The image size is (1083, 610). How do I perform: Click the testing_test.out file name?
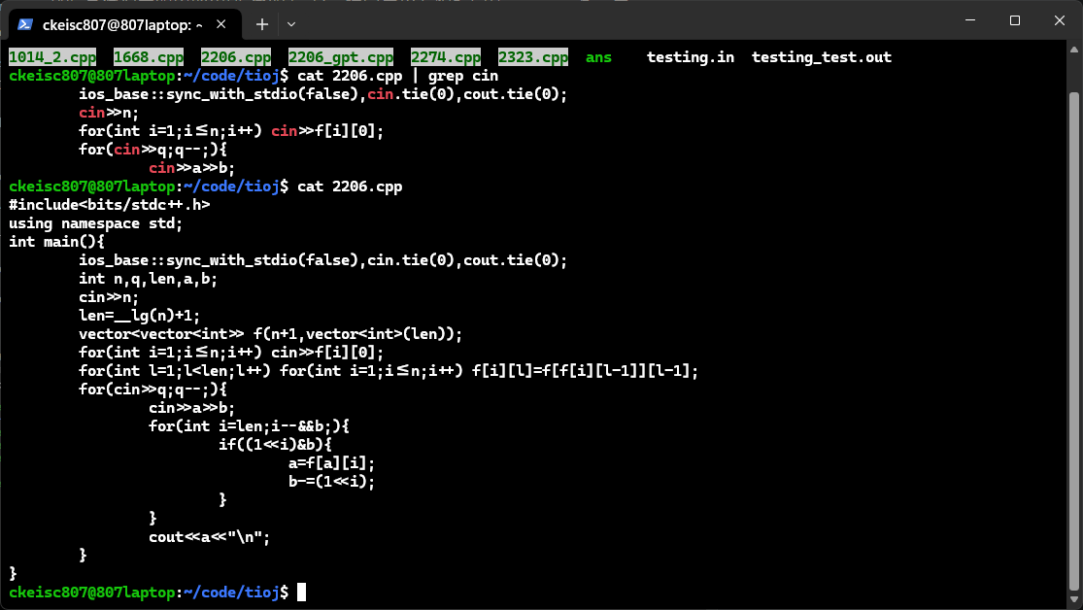point(821,57)
